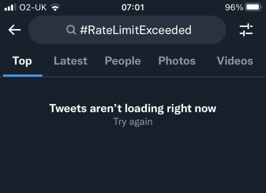
Task: Tap the back arrow icon
Action: 14,30
